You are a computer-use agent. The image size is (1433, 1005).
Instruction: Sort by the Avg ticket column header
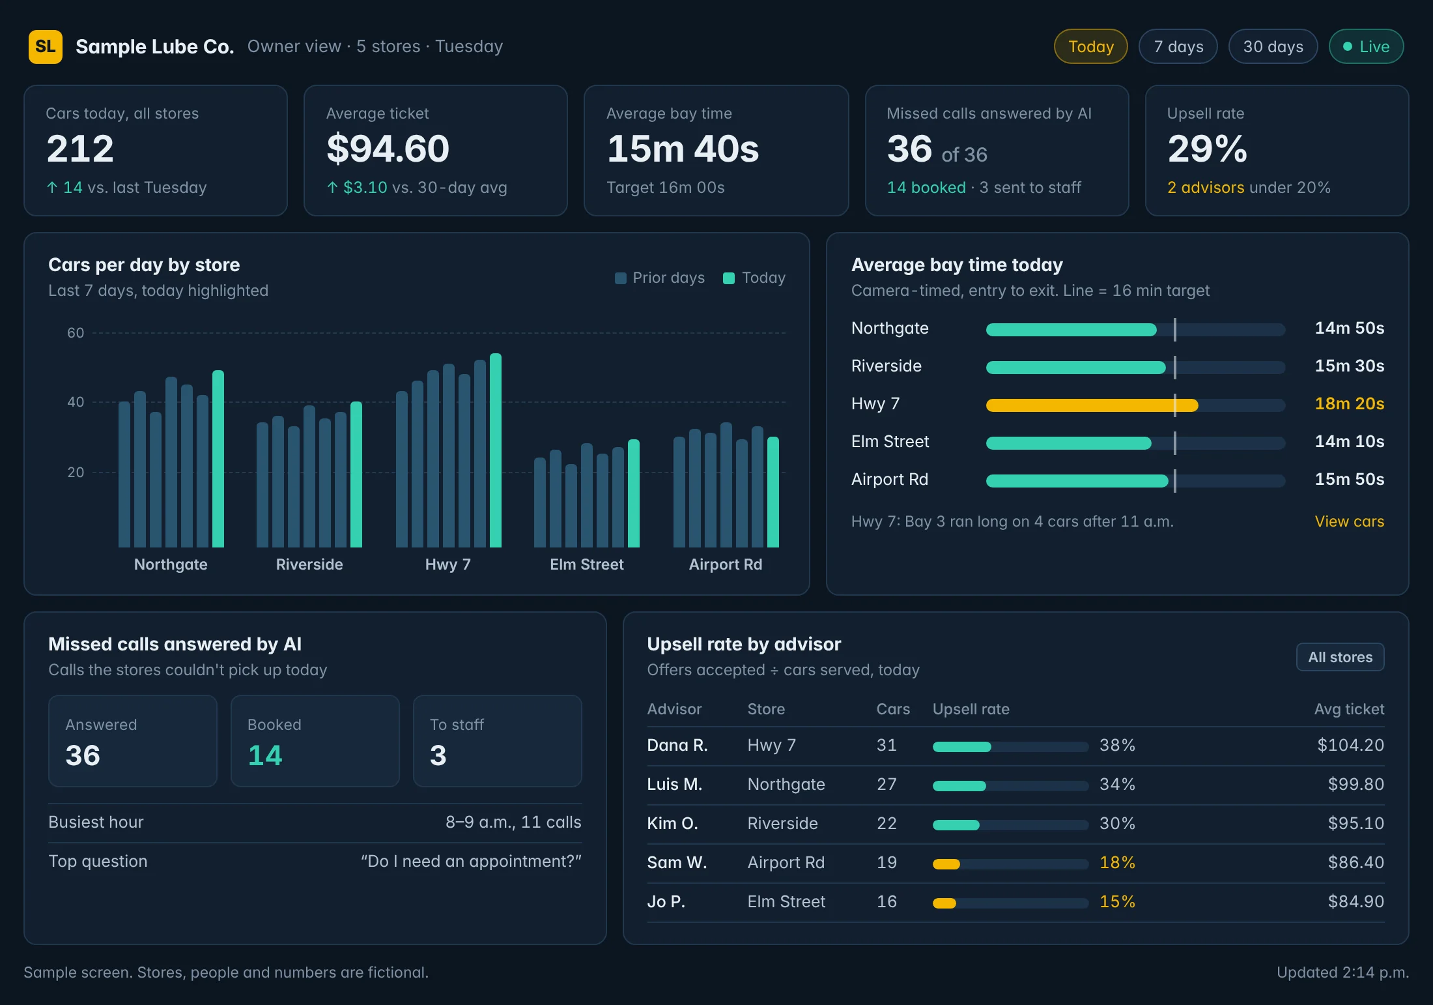(x=1349, y=709)
